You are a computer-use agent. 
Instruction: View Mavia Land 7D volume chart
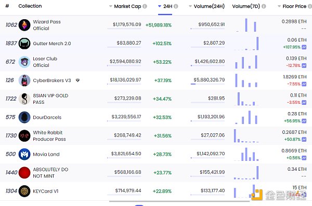(246, 154)
